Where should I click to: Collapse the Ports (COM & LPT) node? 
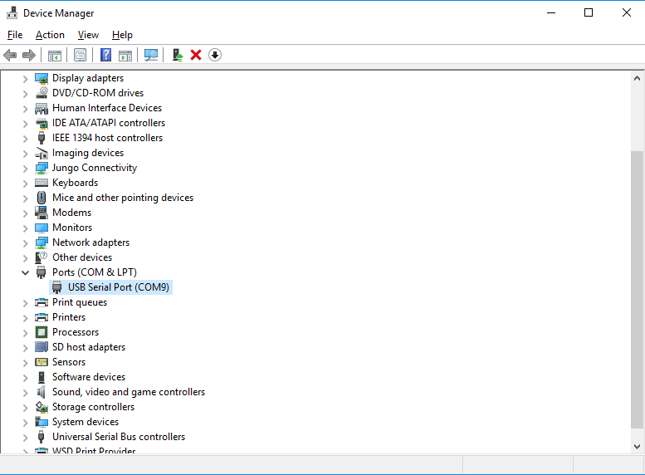25,272
